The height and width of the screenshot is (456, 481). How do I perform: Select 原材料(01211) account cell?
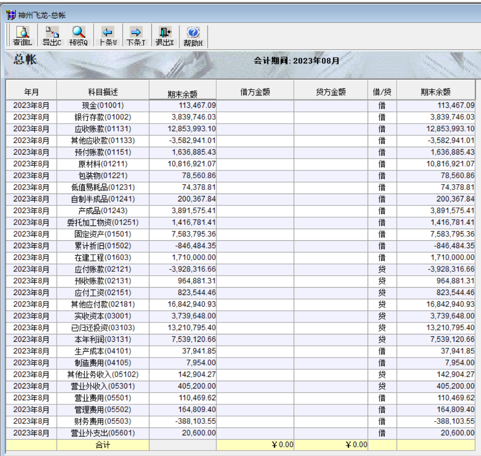pos(103,164)
